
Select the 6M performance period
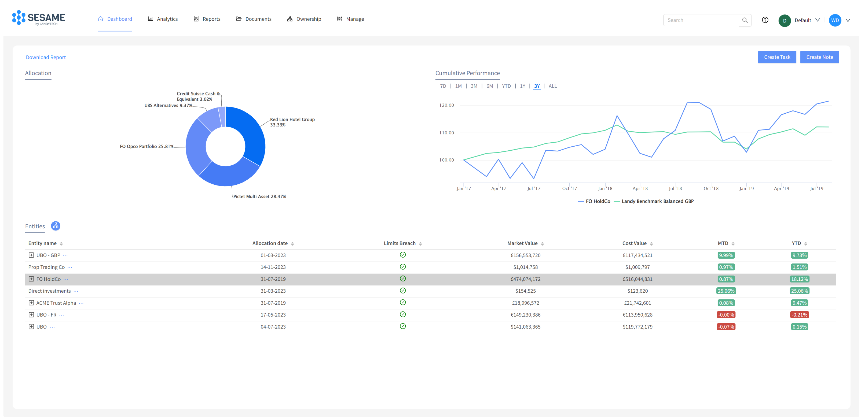coord(490,86)
